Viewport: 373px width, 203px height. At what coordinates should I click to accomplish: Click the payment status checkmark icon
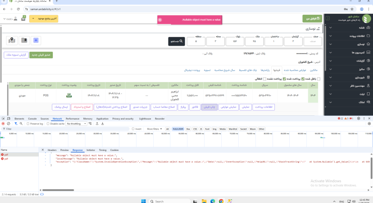tap(69, 96)
